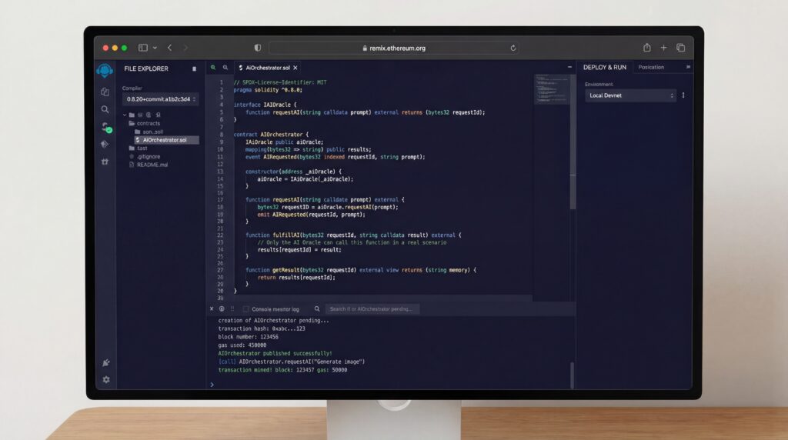
Task: Click the 'transaction mined! block: 123457' line
Action: tap(282, 370)
